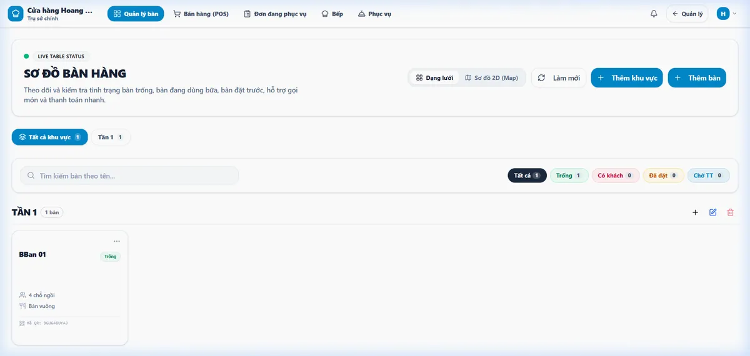
Task: Click the Trống badge on BBan 01
Action: click(110, 256)
